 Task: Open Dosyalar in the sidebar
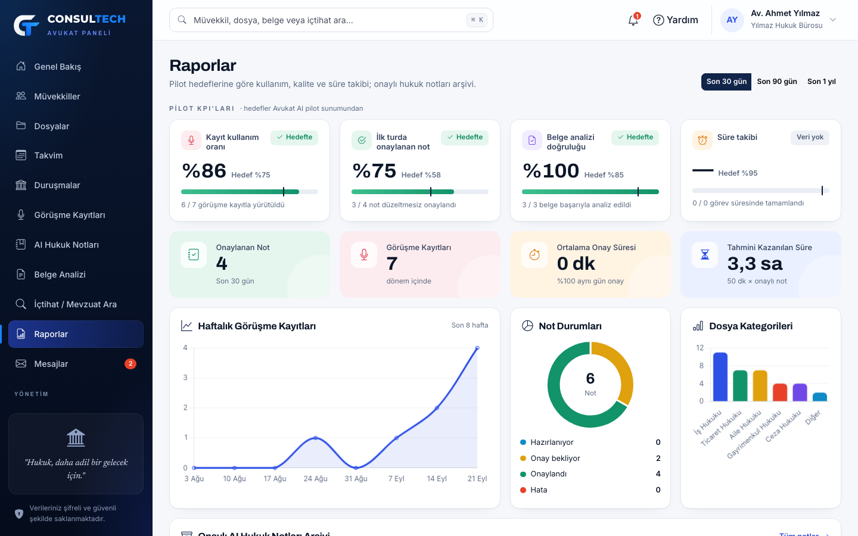[76, 126]
